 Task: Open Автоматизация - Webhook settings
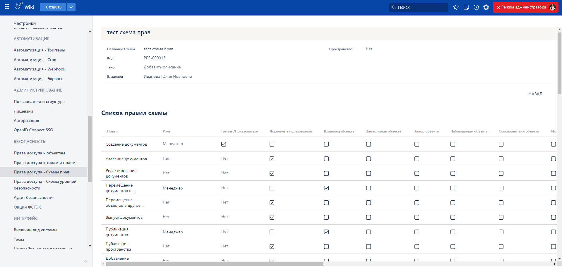point(40,69)
